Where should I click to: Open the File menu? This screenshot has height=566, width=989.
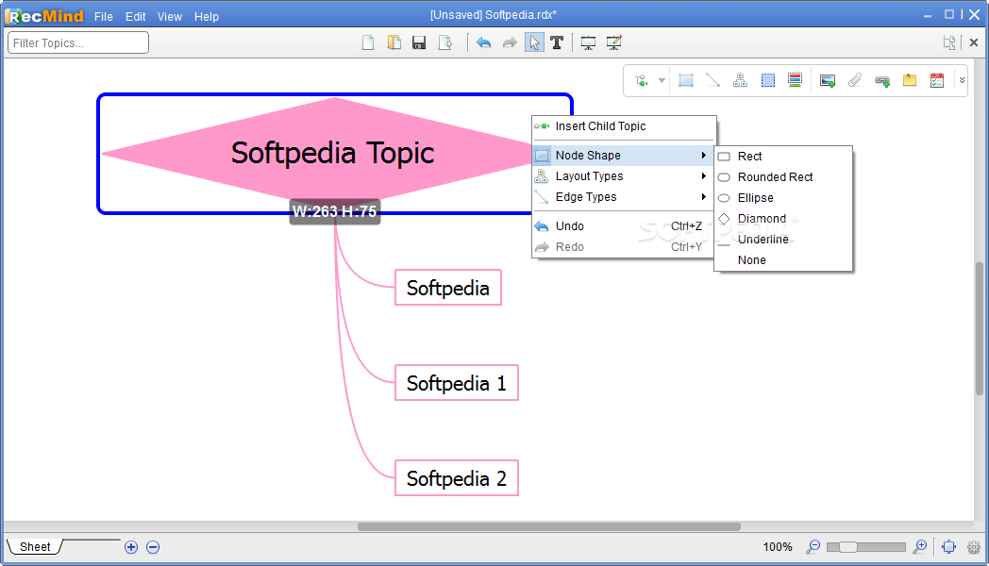(104, 17)
